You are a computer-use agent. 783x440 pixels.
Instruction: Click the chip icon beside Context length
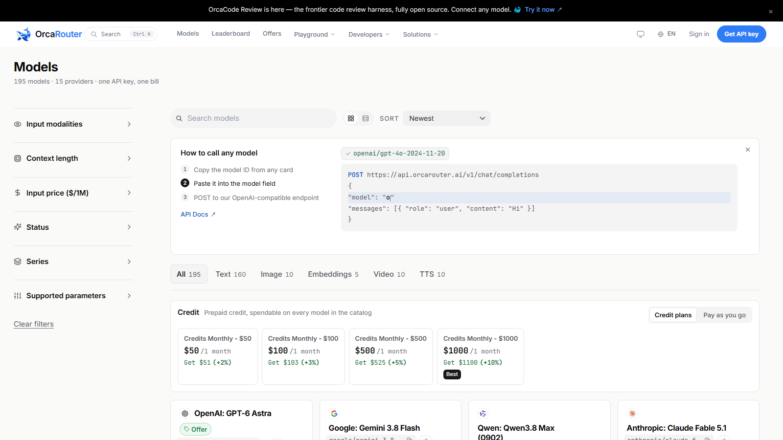tap(18, 158)
